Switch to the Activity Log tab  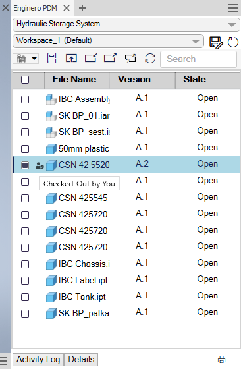click(x=38, y=360)
